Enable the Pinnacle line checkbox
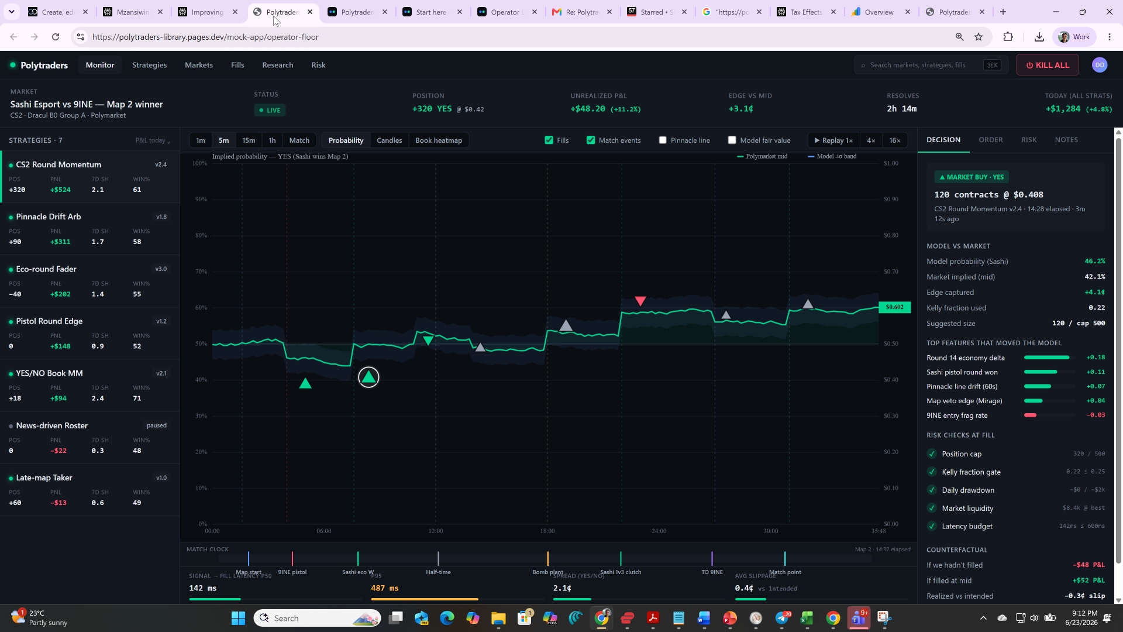This screenshot has height=632, width=1123. (663, 140)
